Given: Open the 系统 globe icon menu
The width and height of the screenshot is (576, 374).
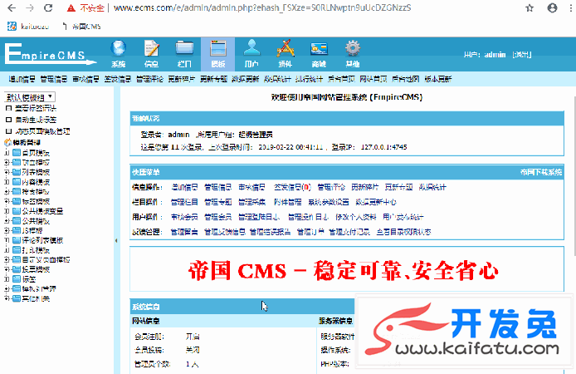Looking at the screenshot, I should 119,54.
